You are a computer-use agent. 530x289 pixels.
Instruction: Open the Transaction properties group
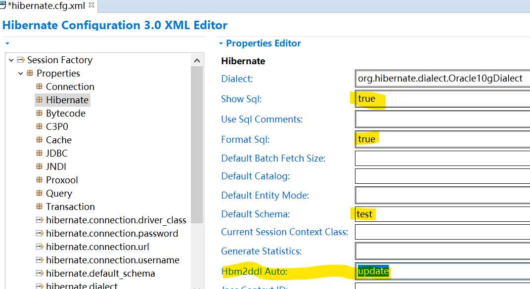pyautogui.click(x=70, y=206)
